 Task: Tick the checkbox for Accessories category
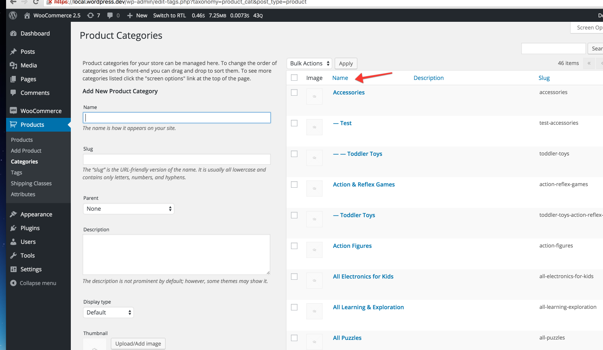[x=294, y=92]
